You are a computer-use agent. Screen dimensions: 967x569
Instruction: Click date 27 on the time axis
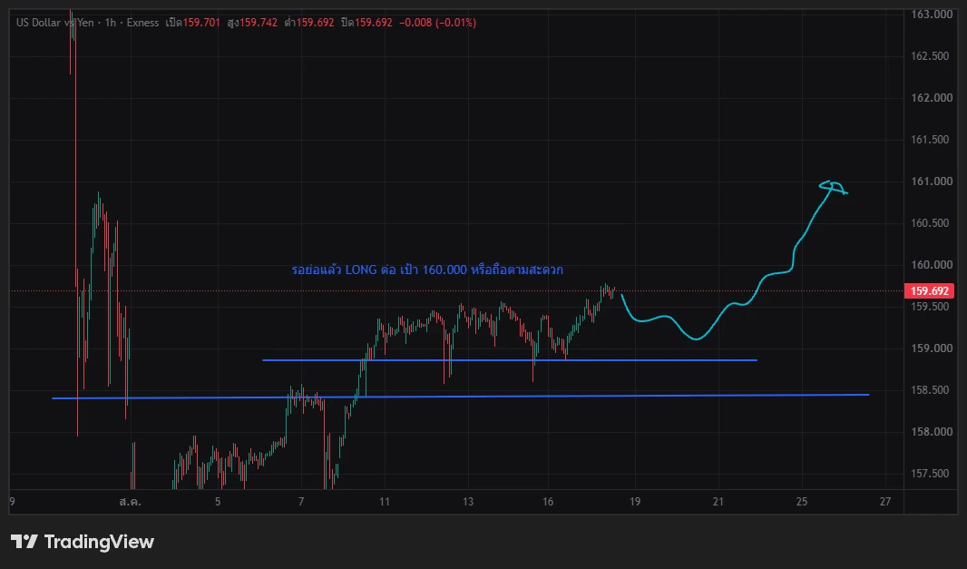click(x=885, y=502)
